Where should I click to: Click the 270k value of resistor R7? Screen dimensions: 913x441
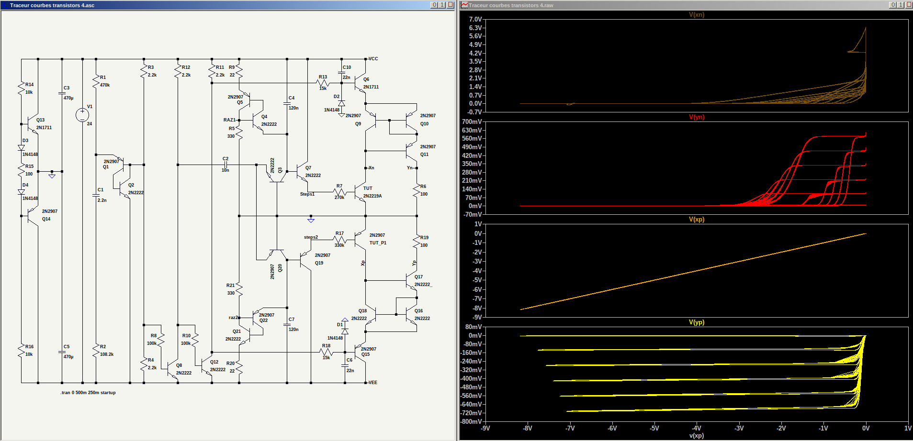(x=339, y=198)
